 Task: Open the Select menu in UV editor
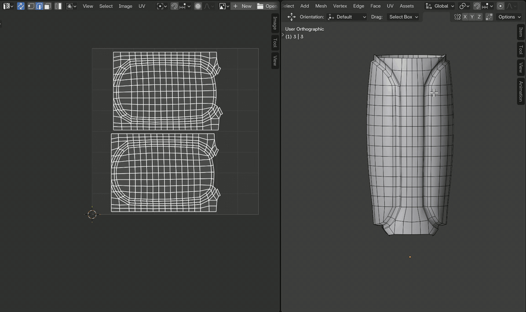(x=106, y=6)
